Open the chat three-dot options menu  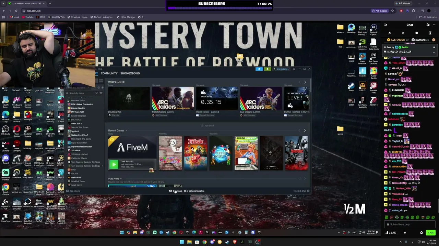[x=434, y=25]
